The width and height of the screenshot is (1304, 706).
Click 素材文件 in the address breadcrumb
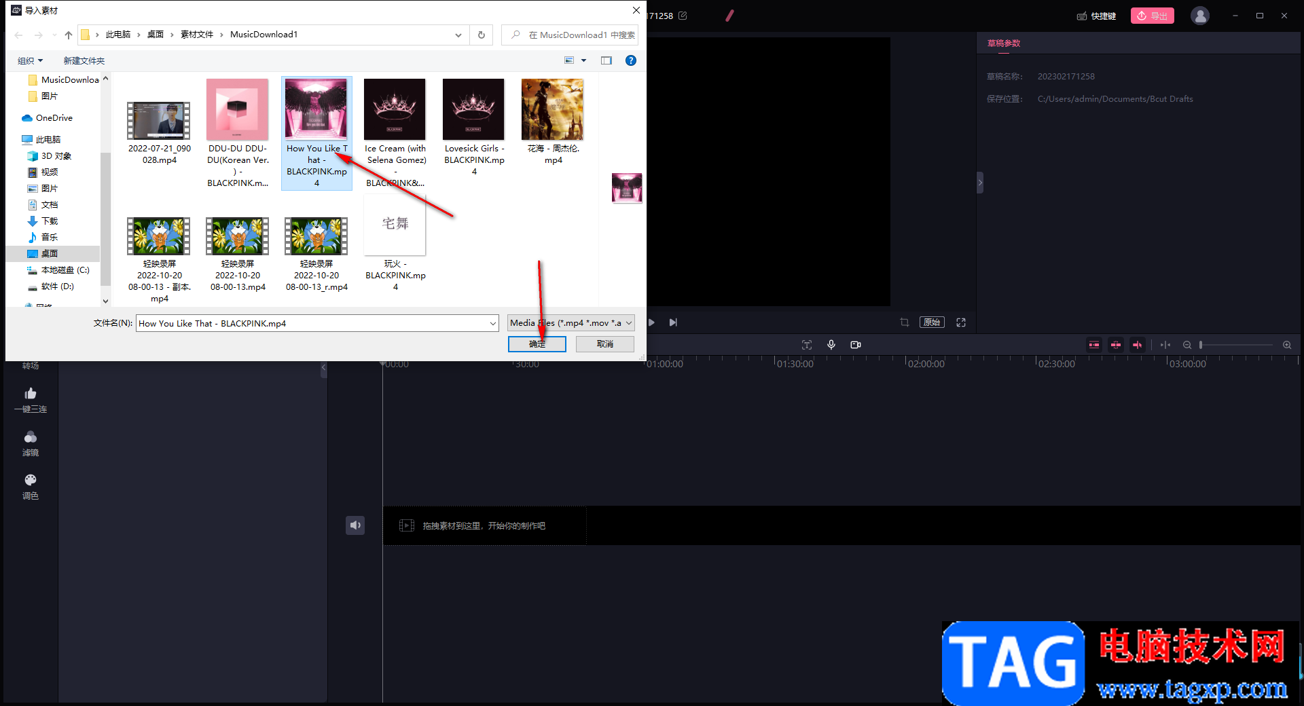click(x=197, y=35)
